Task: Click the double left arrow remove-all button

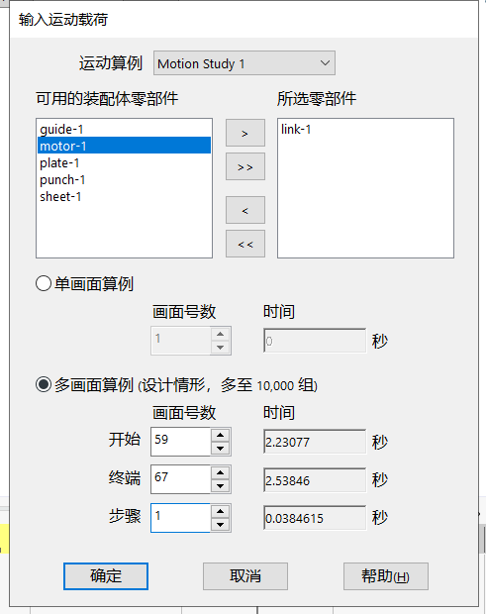Action: coord(244,244)
